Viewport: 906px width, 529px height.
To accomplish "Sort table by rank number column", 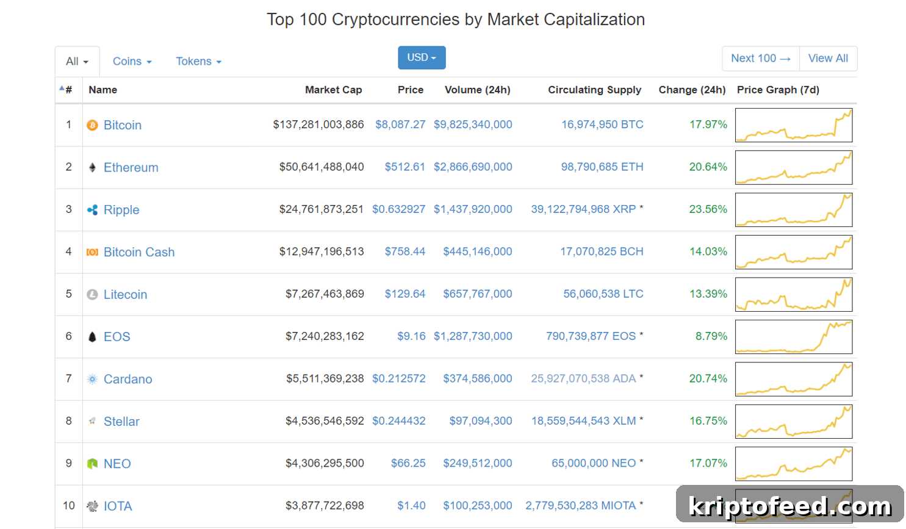I will click(66, 90).
